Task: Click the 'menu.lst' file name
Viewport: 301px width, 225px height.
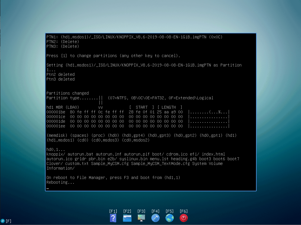Action: (159, 159)
